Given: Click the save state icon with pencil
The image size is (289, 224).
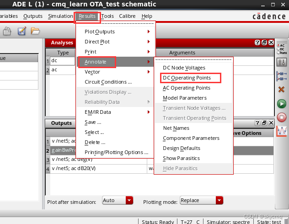Looking at the screenshot, I should [x=22, y=31].
